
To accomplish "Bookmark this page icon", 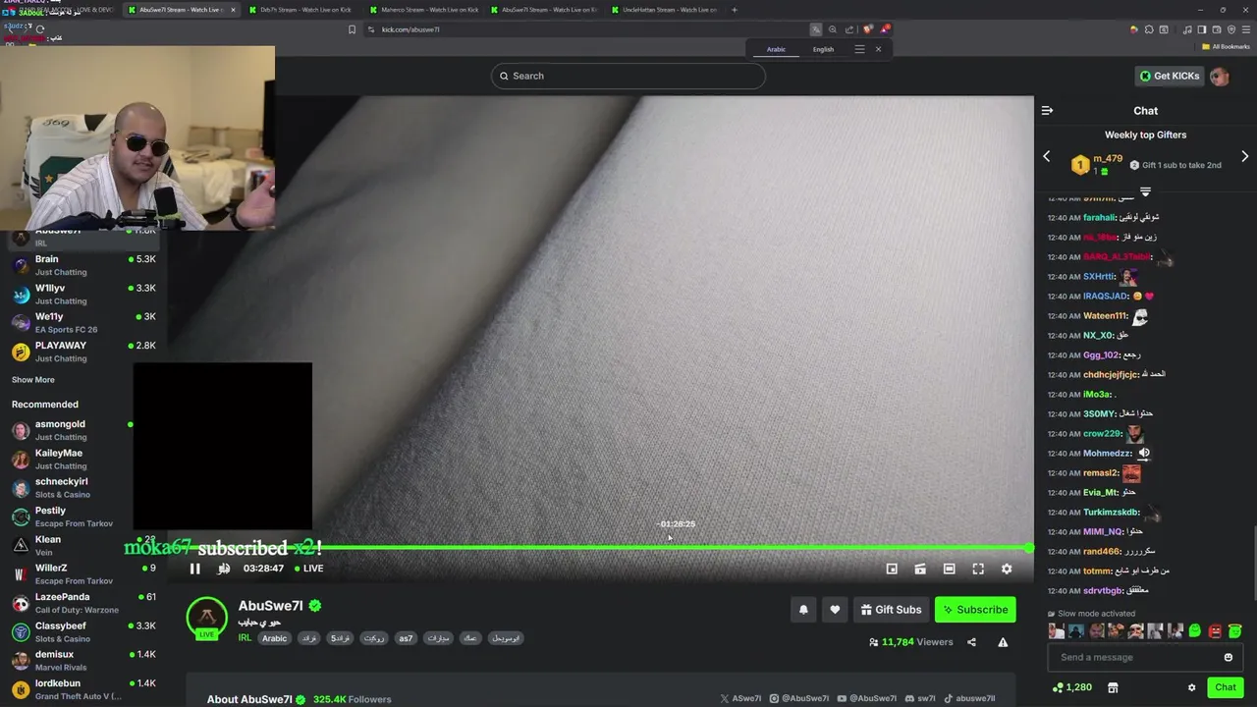I will [x=352, y=29].
